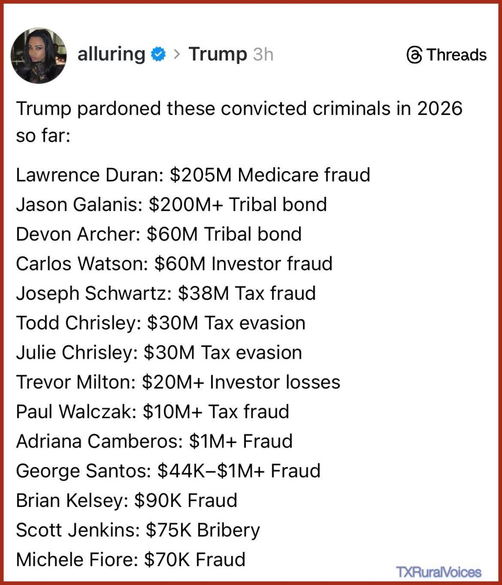The image size is (502, 585).
Task: Click the Threads wordmark text
Action: pos(457,55)
